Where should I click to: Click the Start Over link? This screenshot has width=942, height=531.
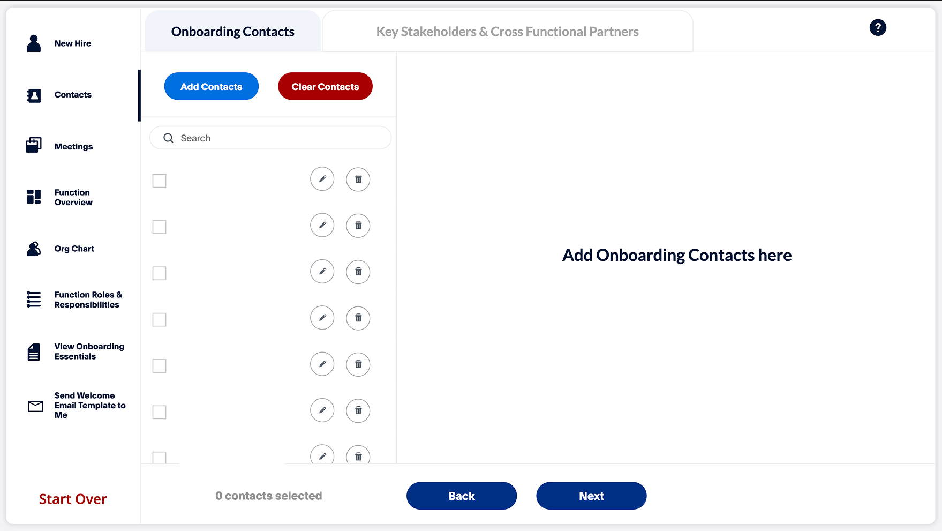click(73, 499)
